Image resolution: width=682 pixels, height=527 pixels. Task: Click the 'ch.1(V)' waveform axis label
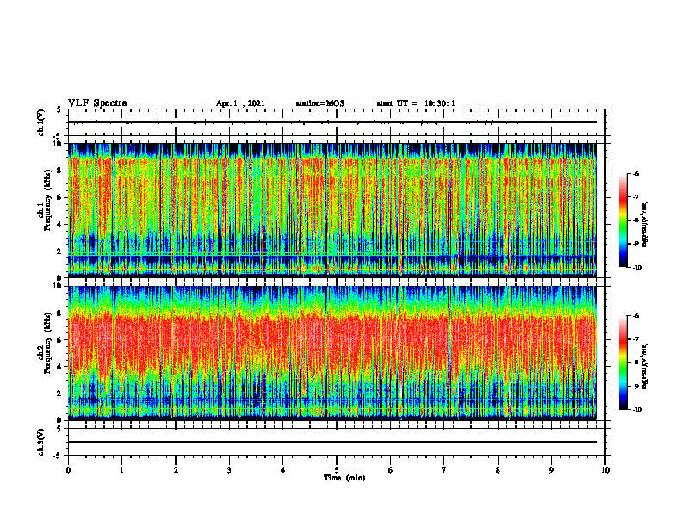pos(40,122)
